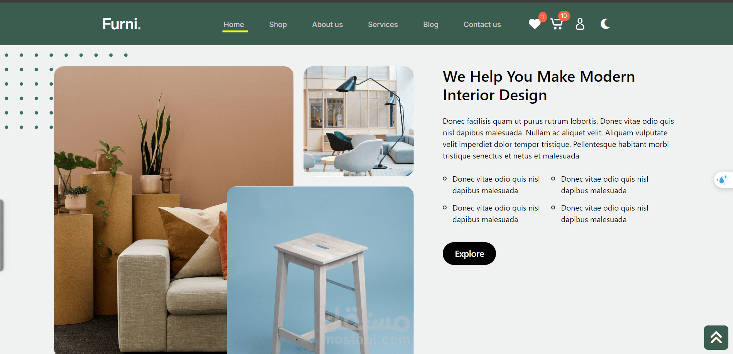Click the cart badge showing 10
733x354 pixels.
point(564,16)
